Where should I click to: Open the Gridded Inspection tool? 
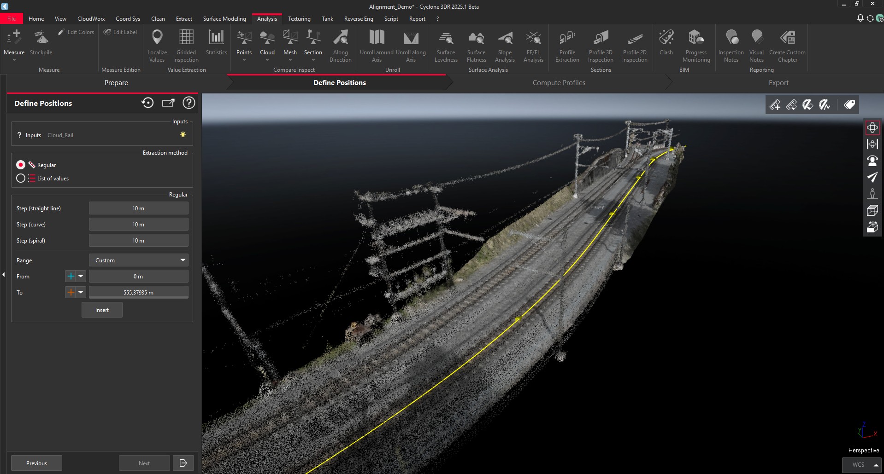point(186,45)
